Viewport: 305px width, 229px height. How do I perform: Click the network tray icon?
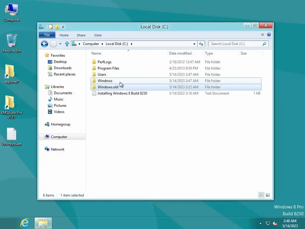268,223
